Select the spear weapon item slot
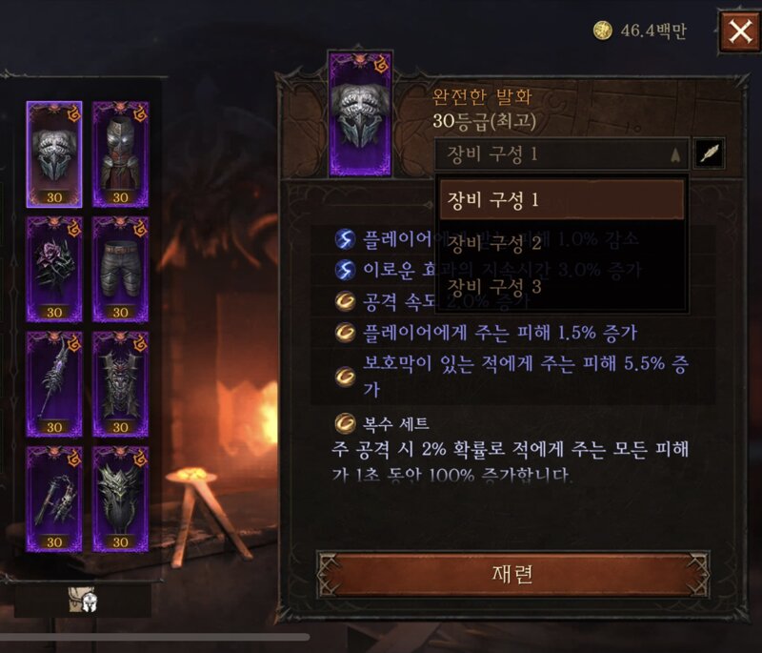762x653 pixels. (54, 384)
